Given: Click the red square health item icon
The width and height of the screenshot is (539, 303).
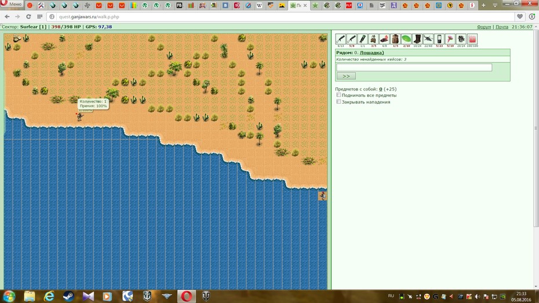Looking at the screenshot, I should (x=472, y=39).
